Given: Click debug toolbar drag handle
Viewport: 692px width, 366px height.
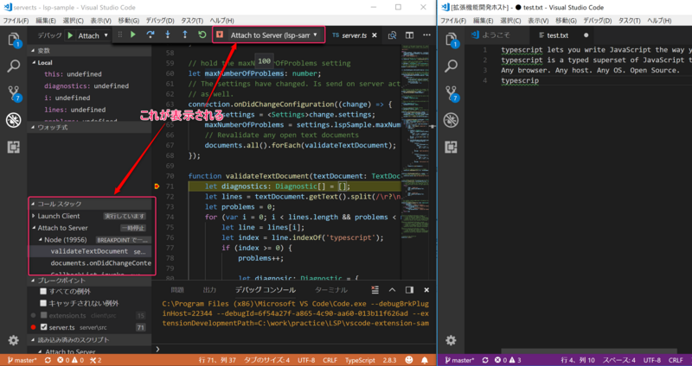Looking at the screenshot, I should (x=120, y=35).
